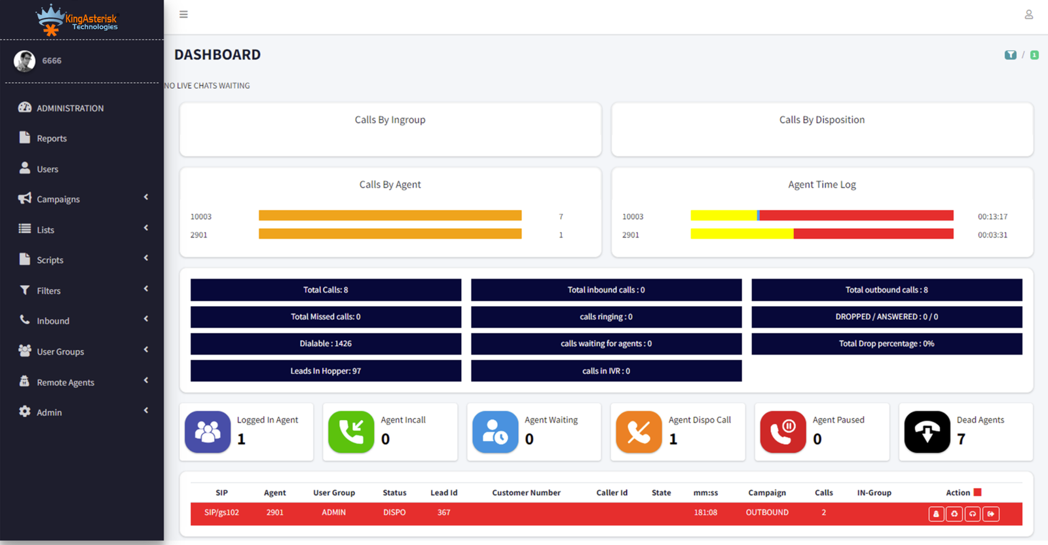Click the agent logout arrow icon
This screenshot has width=1048, height=545.
coord(991,514)
